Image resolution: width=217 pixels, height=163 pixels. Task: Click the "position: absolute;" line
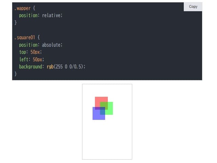(x=41, y=45)
